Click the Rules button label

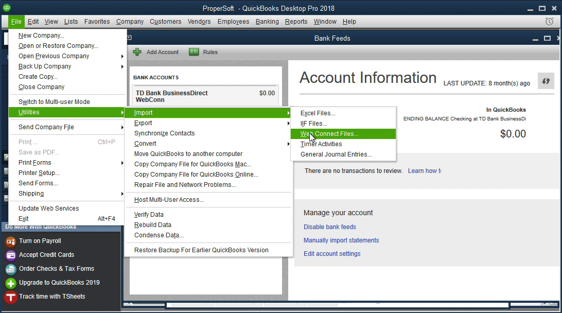pos(210,53)
